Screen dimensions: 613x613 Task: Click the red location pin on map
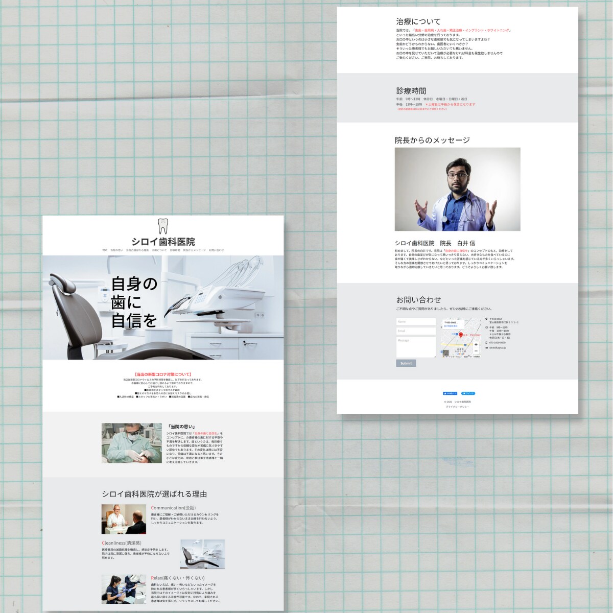click(461, 336)
